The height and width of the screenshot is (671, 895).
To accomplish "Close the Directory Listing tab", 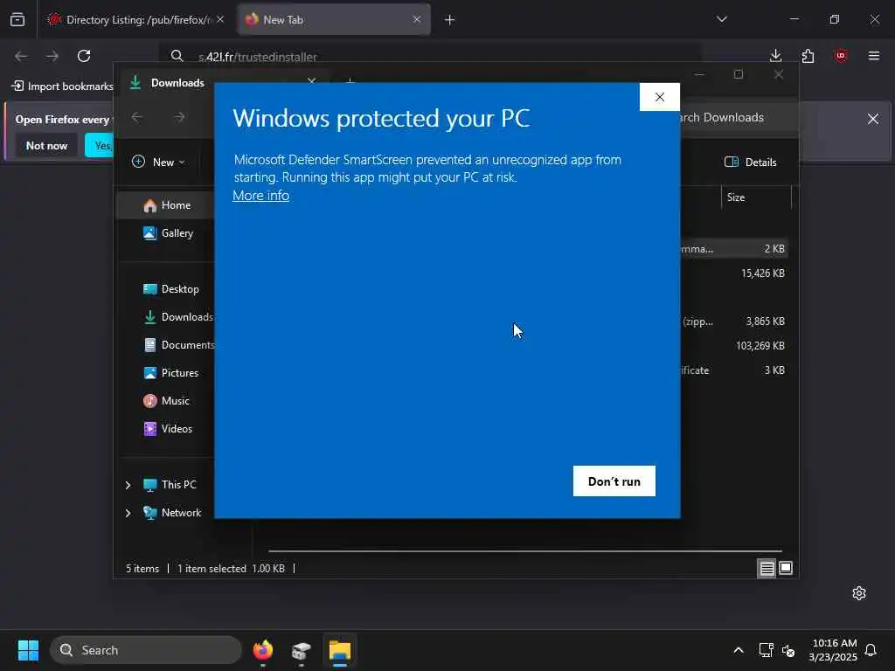I will click(x=220, y=19).
